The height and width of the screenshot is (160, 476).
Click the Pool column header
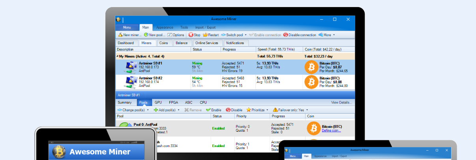[x=163, y=116]
